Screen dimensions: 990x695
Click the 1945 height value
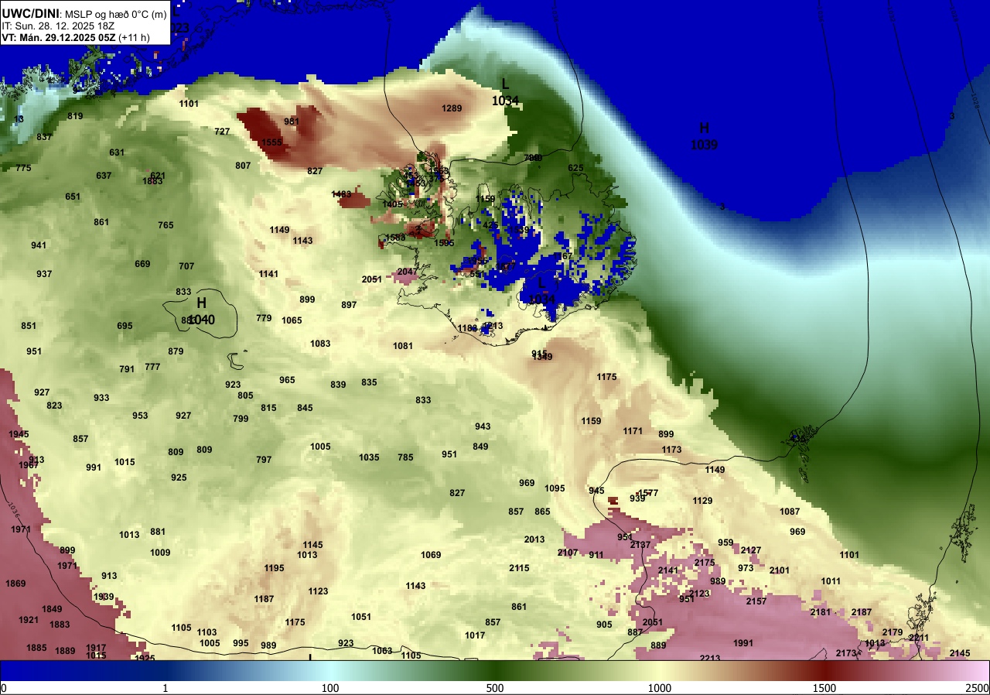pyautogui.click(x=19, y=434)
